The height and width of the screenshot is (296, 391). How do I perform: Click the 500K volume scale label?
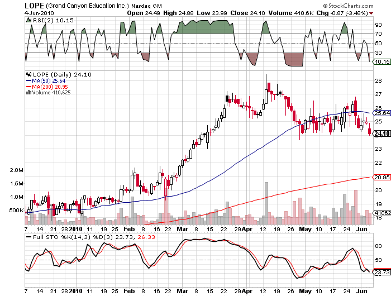click(x=16, y=211)
